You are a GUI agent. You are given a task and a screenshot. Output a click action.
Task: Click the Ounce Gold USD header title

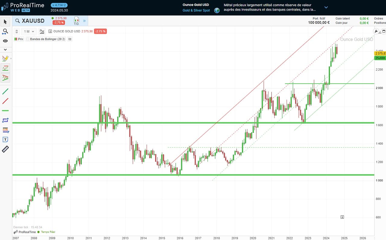coord(196,5)
